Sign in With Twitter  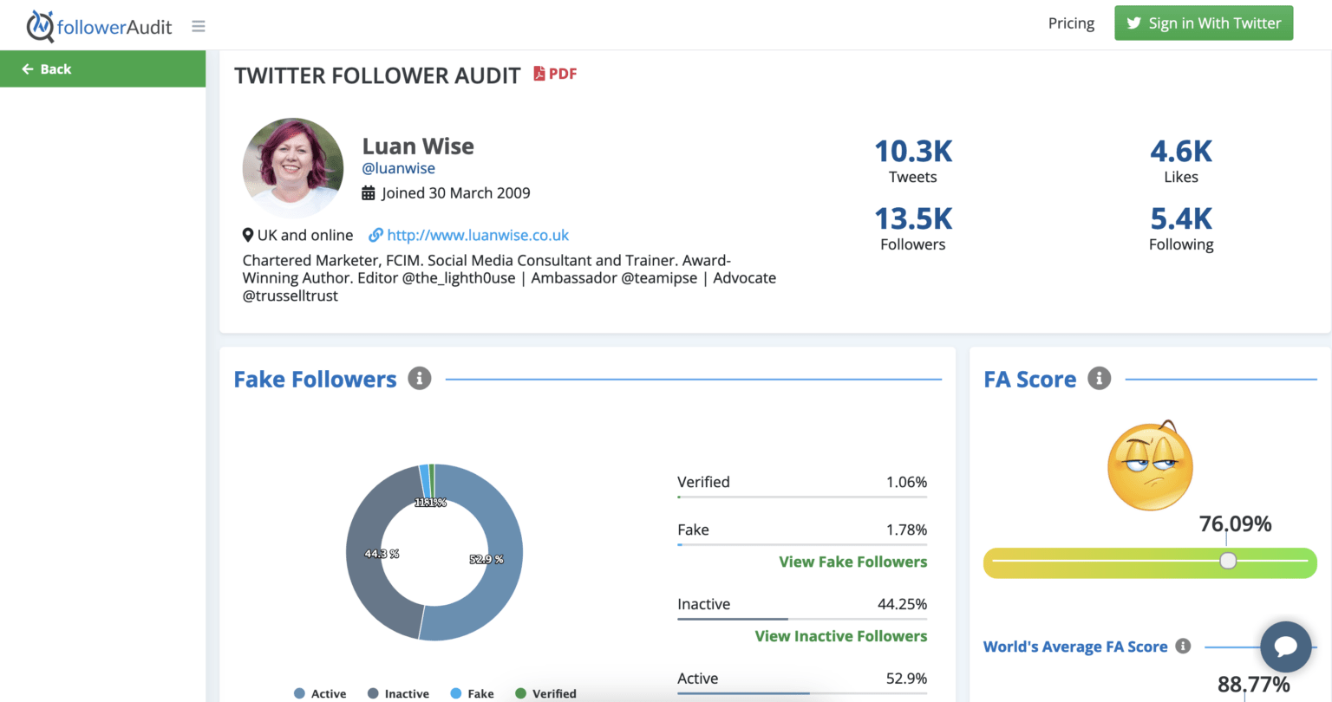(x=1204, y=23)
